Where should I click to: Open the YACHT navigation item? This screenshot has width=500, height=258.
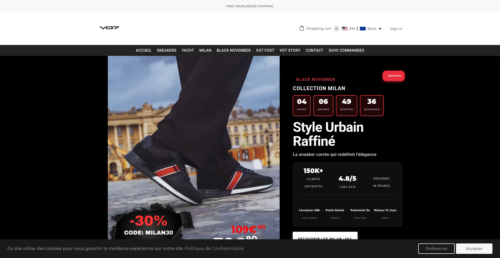188,50
